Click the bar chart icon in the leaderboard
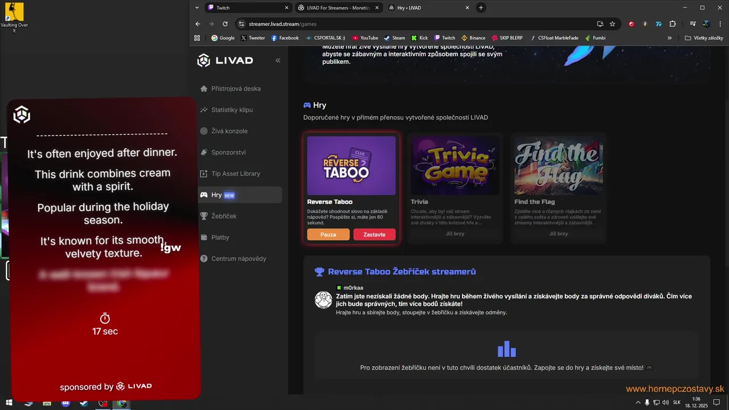This screenshot has height=410, width=729. [x=506, y=348]
